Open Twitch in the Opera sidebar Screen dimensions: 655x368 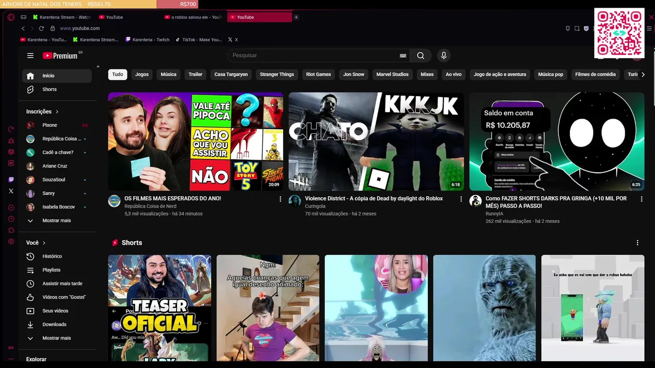point(11,179)
